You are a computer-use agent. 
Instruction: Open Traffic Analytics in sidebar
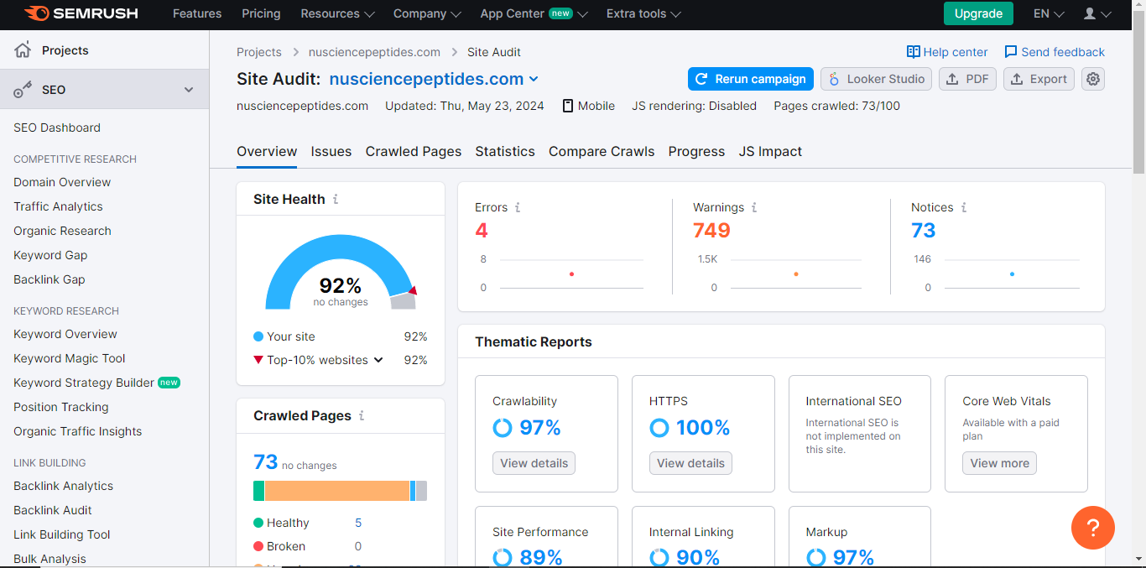tap(58, 206)
